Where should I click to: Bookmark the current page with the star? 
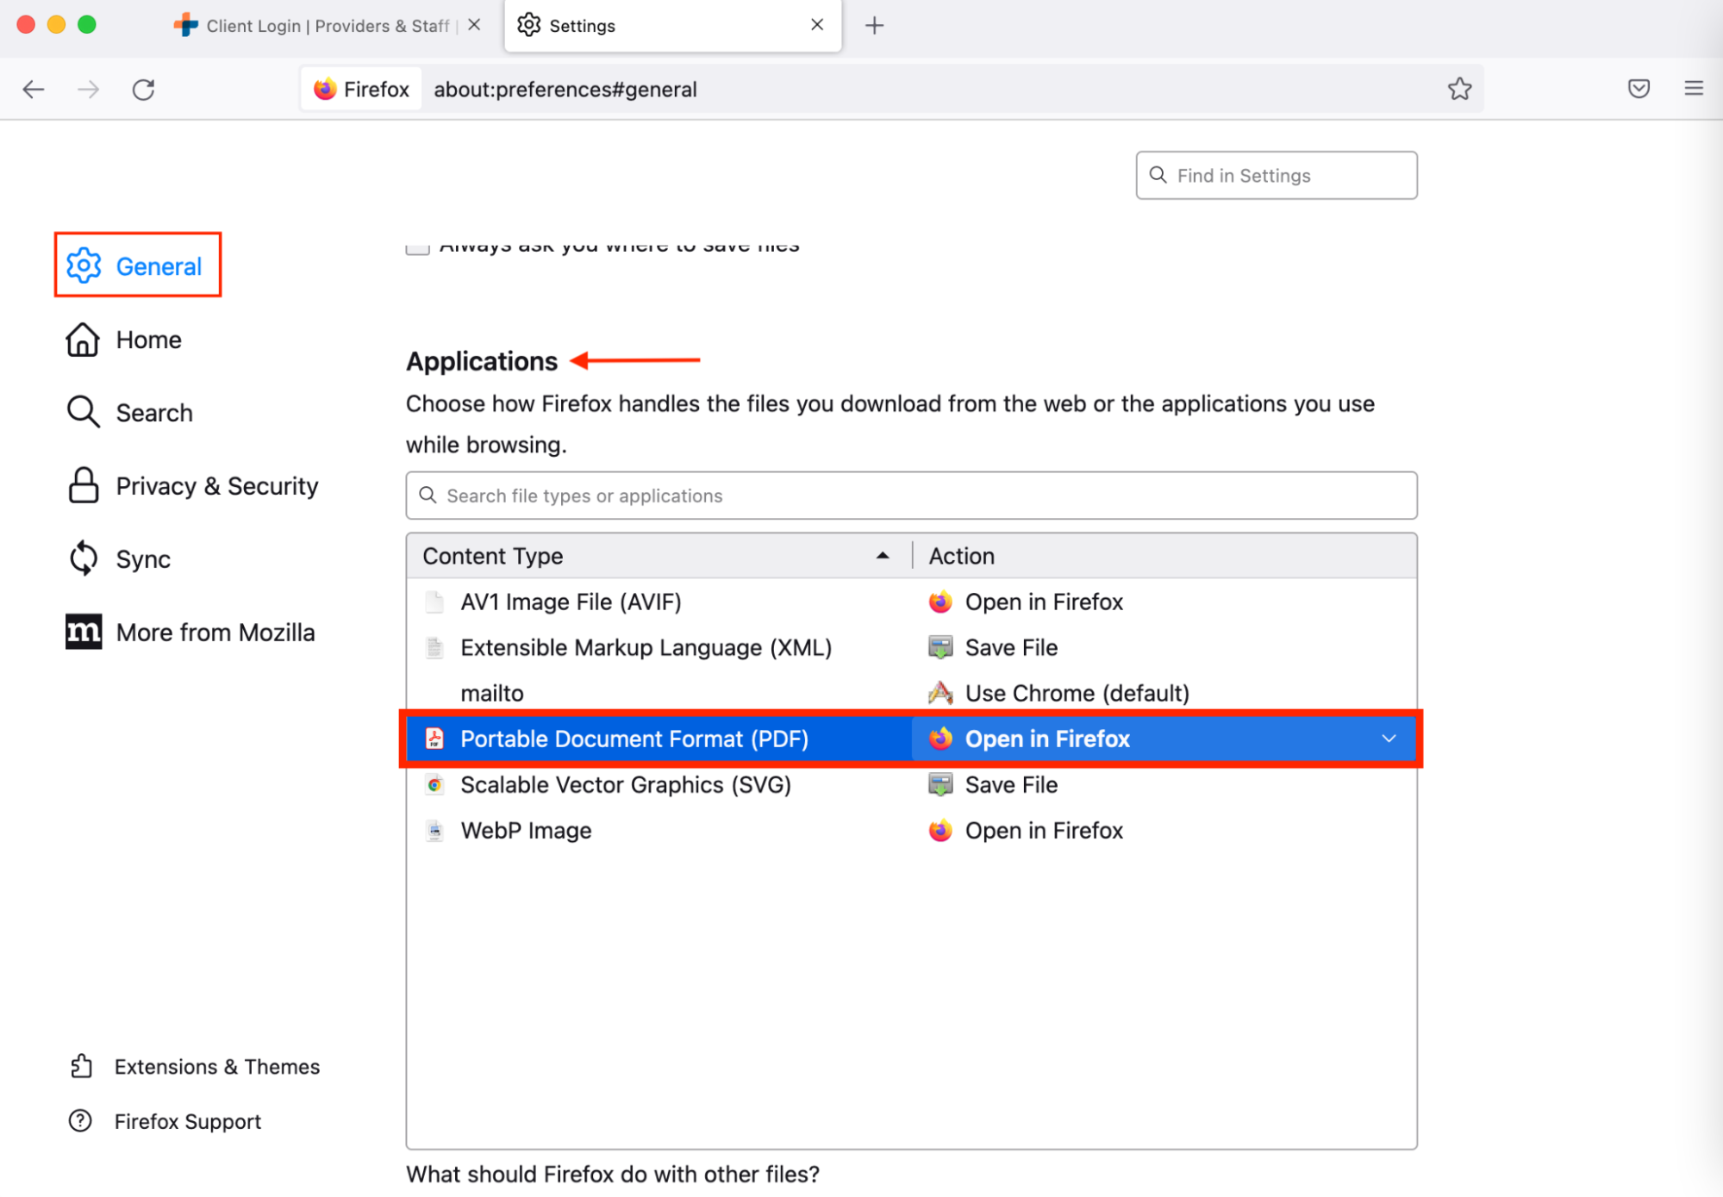[x=1459, y=89]
